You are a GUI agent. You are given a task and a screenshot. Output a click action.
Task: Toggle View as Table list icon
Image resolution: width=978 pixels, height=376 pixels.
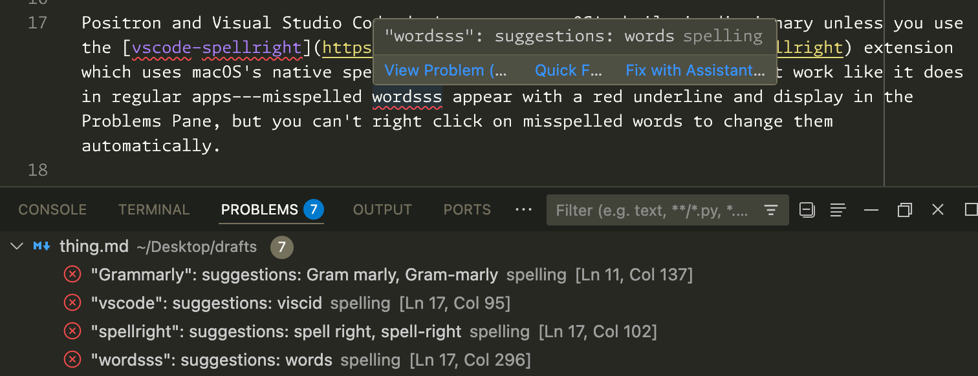pos(838,210)
